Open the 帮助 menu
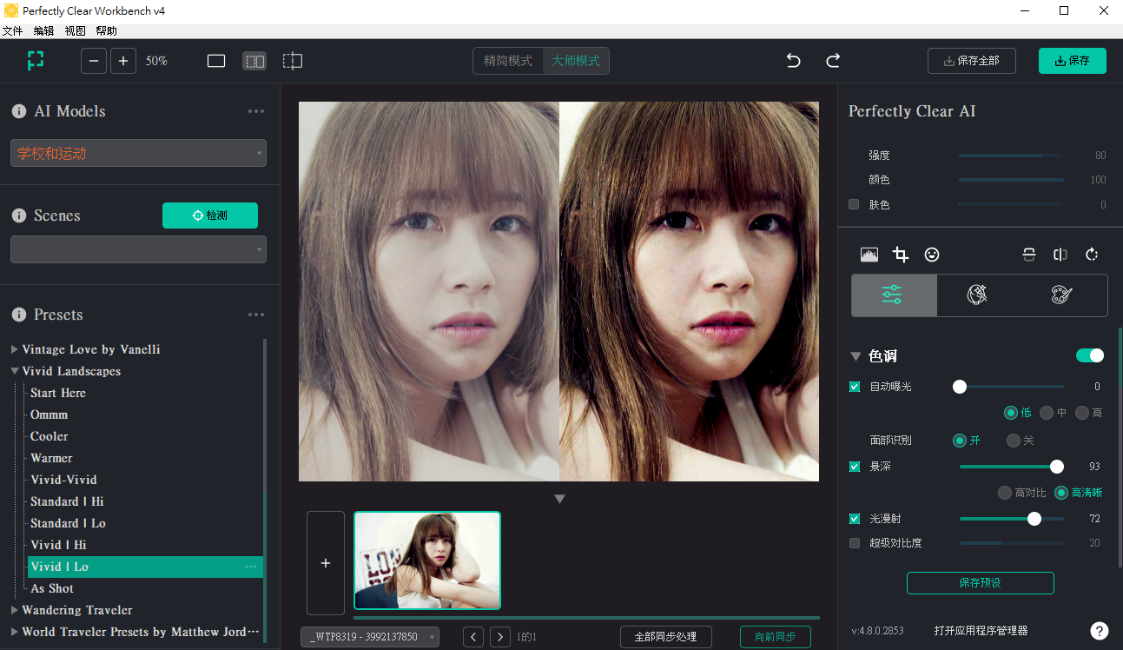The image size is (1123, 650). (107, 30)
